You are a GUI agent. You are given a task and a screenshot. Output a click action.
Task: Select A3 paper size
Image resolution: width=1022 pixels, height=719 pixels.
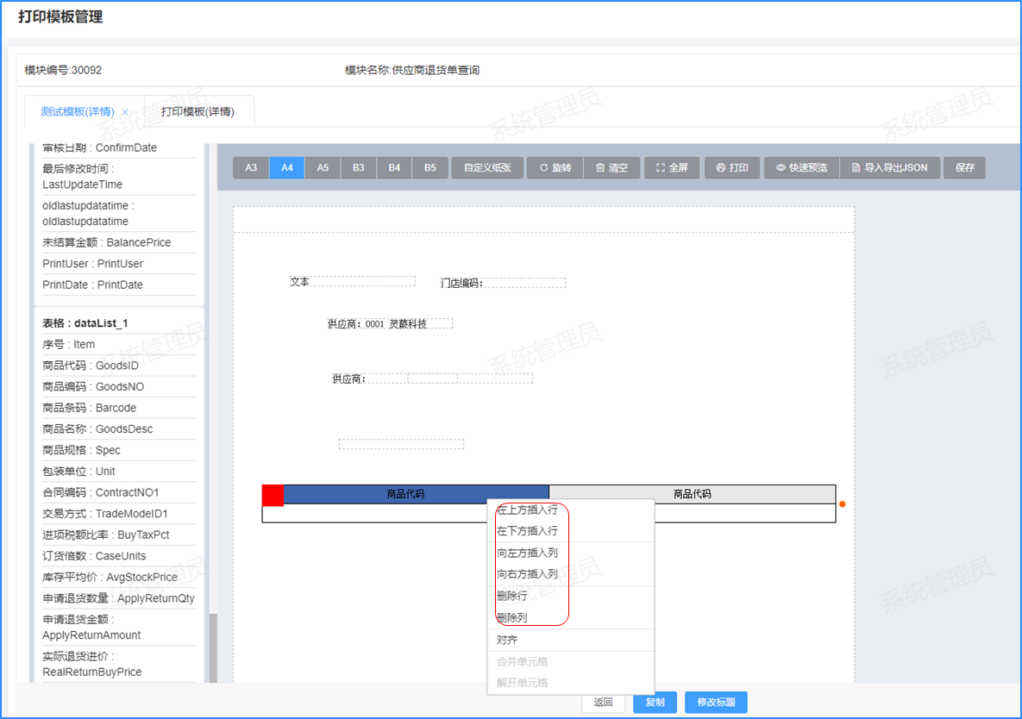coord(251,168)
